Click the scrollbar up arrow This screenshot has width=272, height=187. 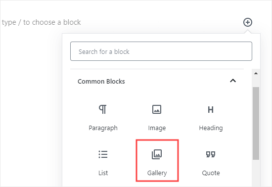click(256, 73)
